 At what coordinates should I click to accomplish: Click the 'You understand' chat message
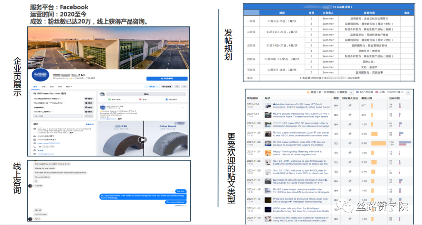pyautogui.click(x=42, y=177)
